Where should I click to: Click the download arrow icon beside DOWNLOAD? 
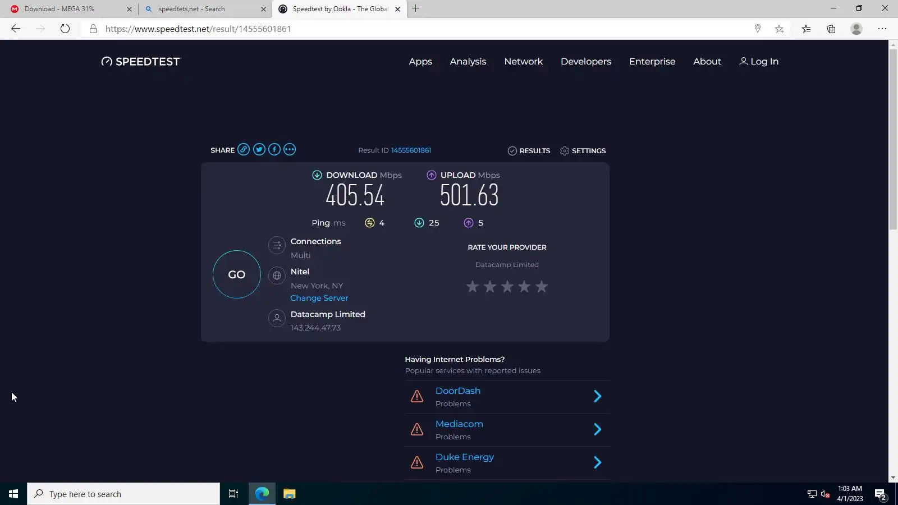(x=317, y=175)
